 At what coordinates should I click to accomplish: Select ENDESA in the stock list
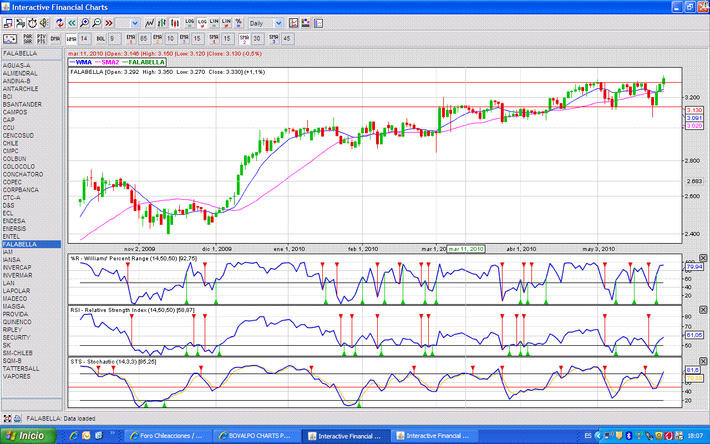(x=31, y=221)
